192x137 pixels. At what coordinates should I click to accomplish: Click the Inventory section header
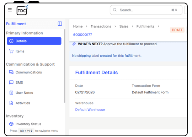click(15, 116)
